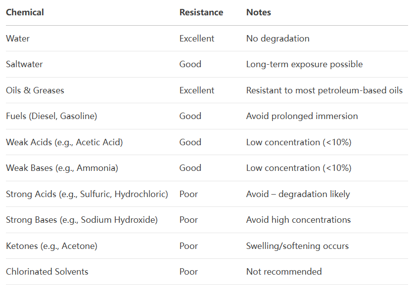
Task: Click the Resistance column header
Action: [x=201, y=12]
